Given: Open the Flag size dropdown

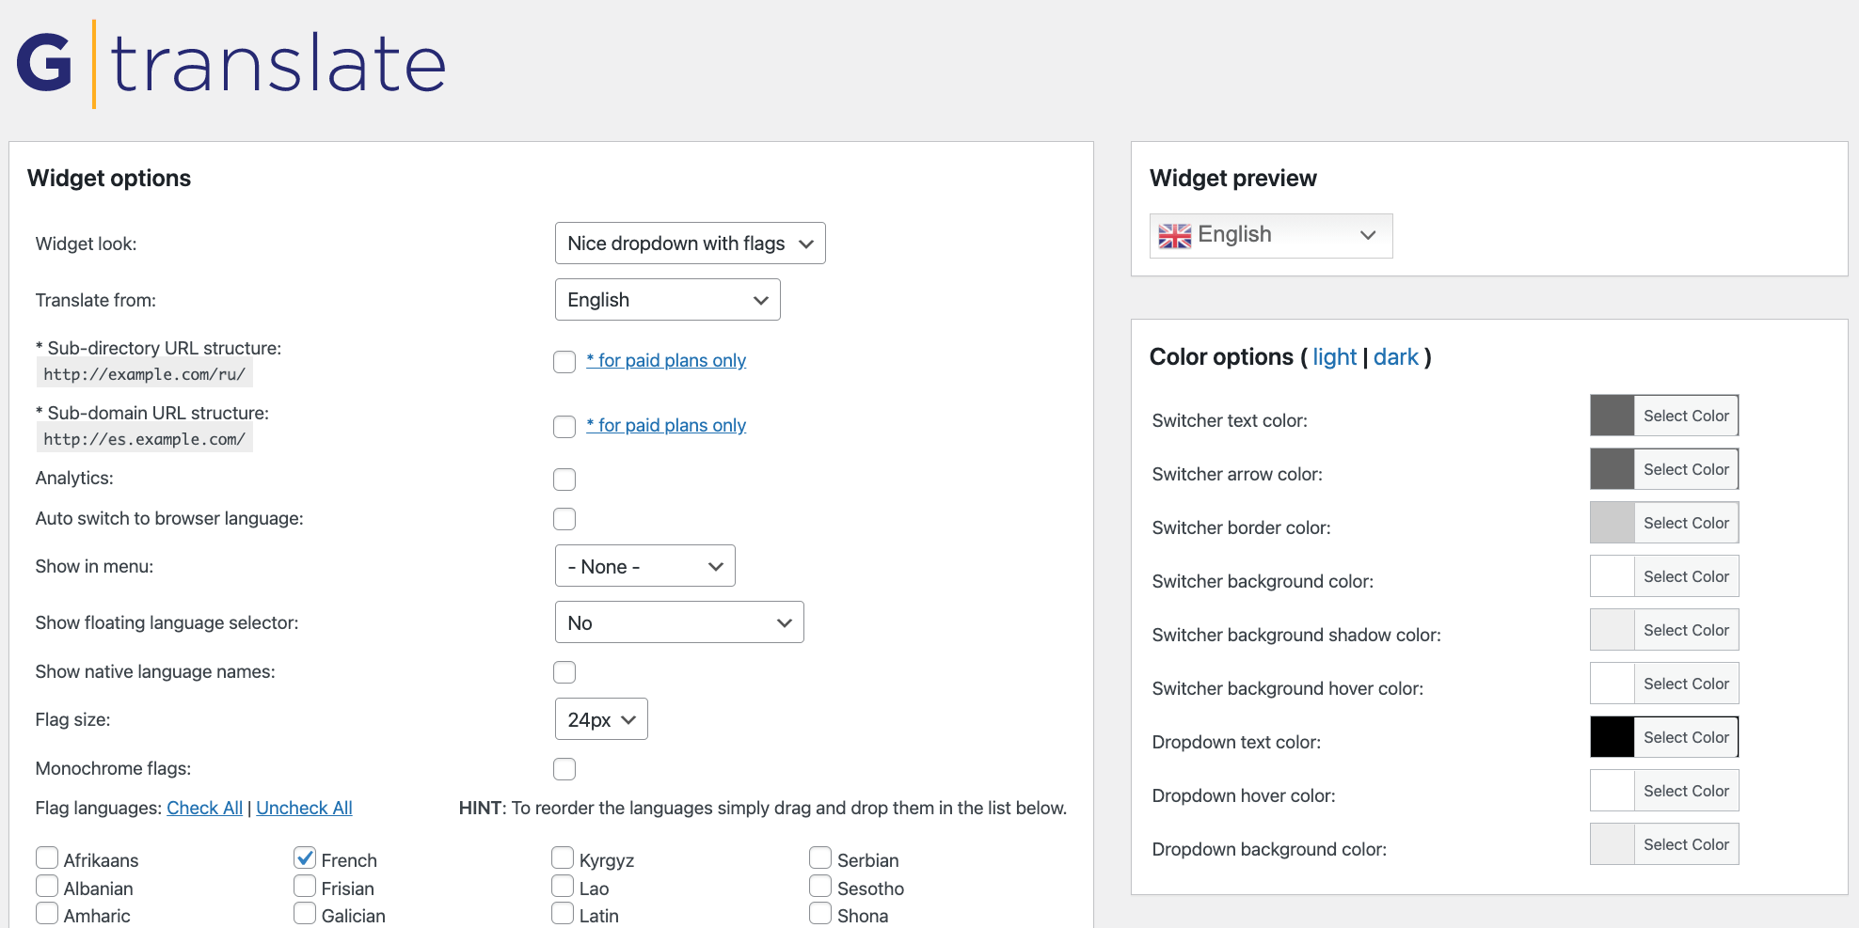Looking at the screenshot, I should [601, 718].
